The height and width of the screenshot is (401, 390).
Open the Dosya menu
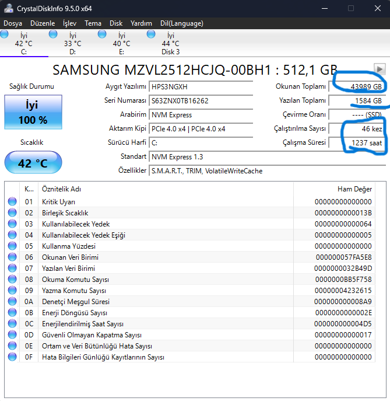(13, 23)
